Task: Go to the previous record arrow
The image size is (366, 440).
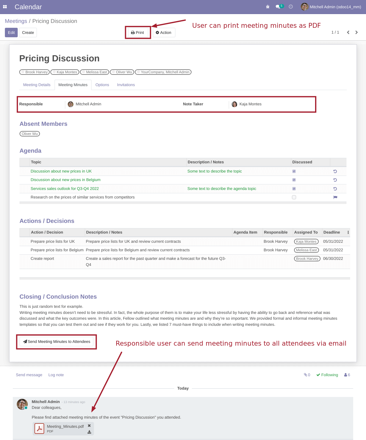Action: [348, 32]
